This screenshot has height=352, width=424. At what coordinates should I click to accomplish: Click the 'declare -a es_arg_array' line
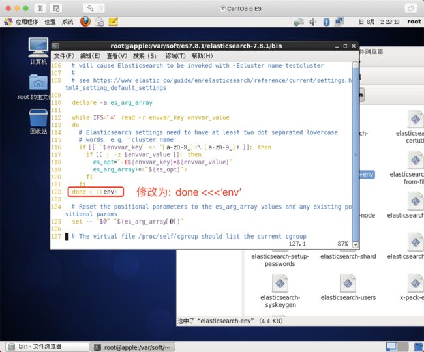coord(112,102)
